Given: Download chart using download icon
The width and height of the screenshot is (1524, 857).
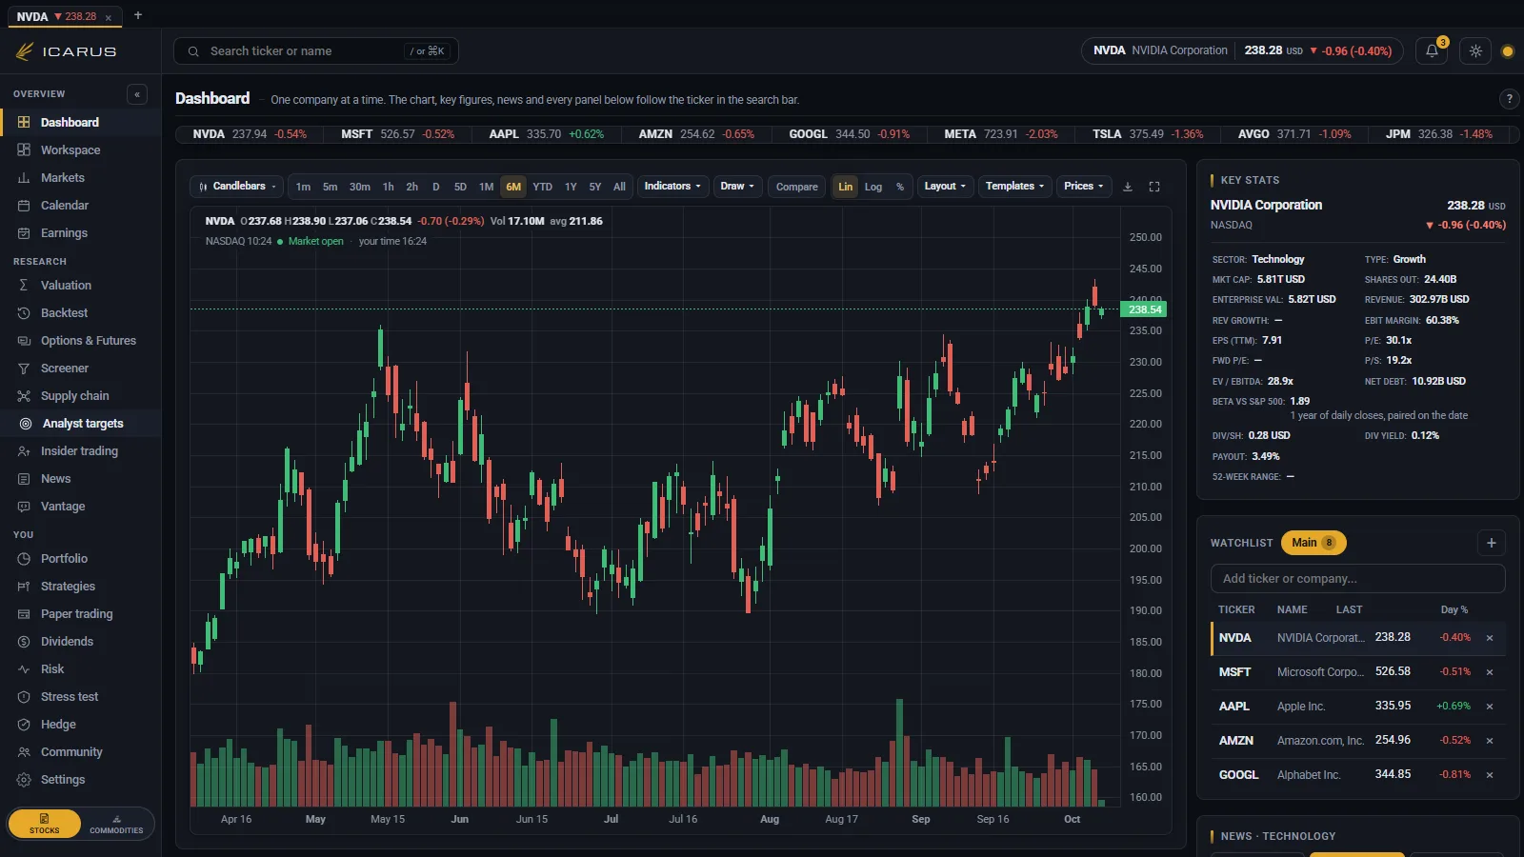Looking at the screenshot, I should [x=1128, y=187].
